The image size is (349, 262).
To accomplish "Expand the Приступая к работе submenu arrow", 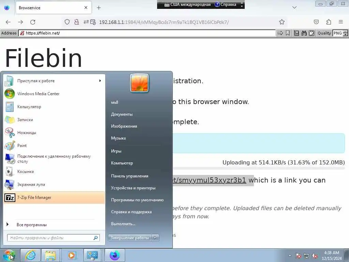I will (100, 81).
